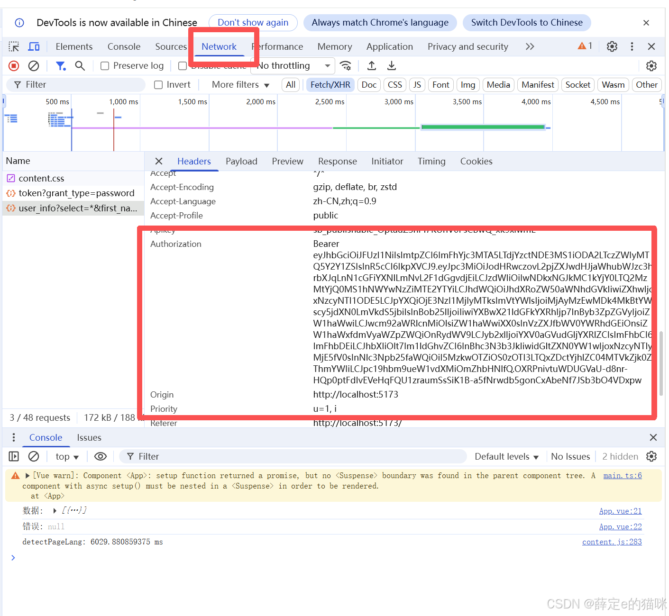This screenshot has height=616, width=669.
Task: Toggle the Media request filter
Action: tap(498, 85)
